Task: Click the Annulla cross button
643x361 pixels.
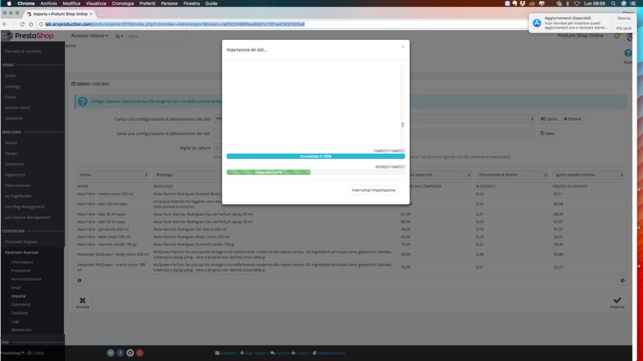Action: pyautogui.click(x=82, y=302)
